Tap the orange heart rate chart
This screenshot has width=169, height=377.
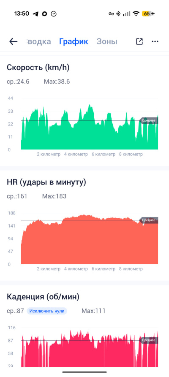tap(90, 241)
